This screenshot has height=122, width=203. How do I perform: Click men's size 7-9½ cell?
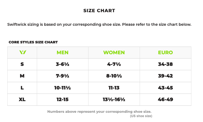pos(63,76)
